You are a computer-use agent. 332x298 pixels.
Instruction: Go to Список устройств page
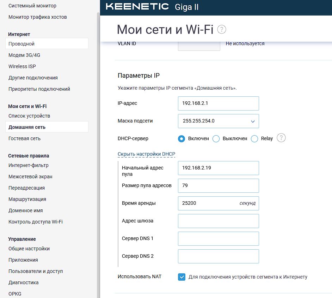point(29,116)
